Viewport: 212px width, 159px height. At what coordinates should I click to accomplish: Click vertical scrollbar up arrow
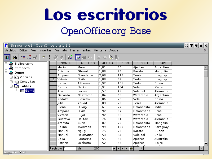coord(206,68)
